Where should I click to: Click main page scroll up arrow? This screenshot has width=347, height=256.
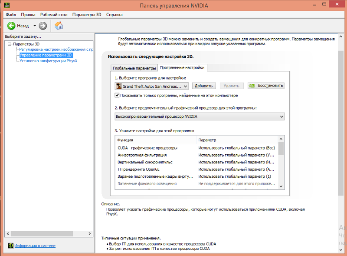[341, 37]
